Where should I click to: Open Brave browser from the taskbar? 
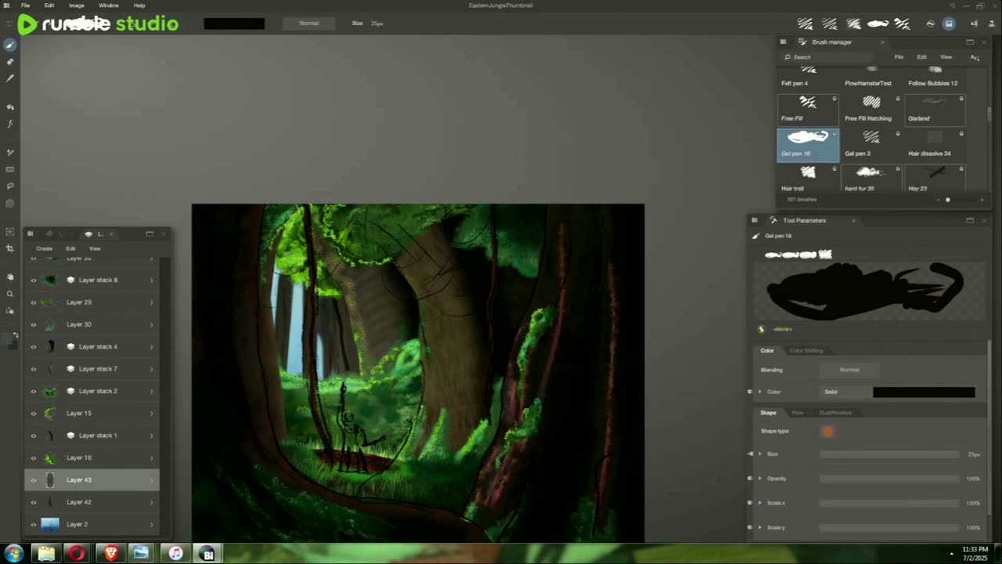coord(112,553)
